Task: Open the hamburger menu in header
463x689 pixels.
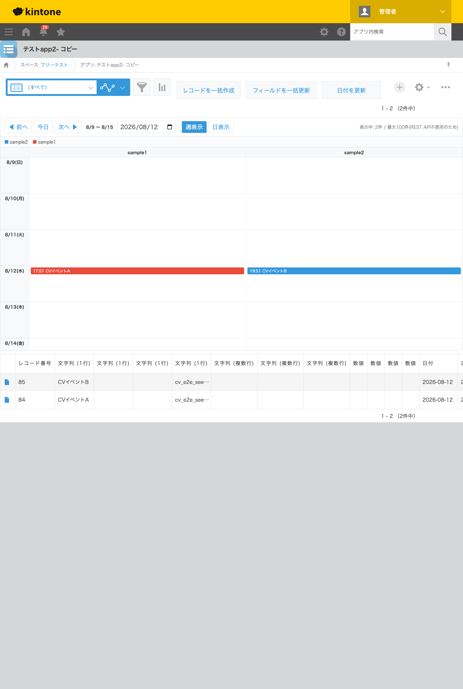Action: 9,32
